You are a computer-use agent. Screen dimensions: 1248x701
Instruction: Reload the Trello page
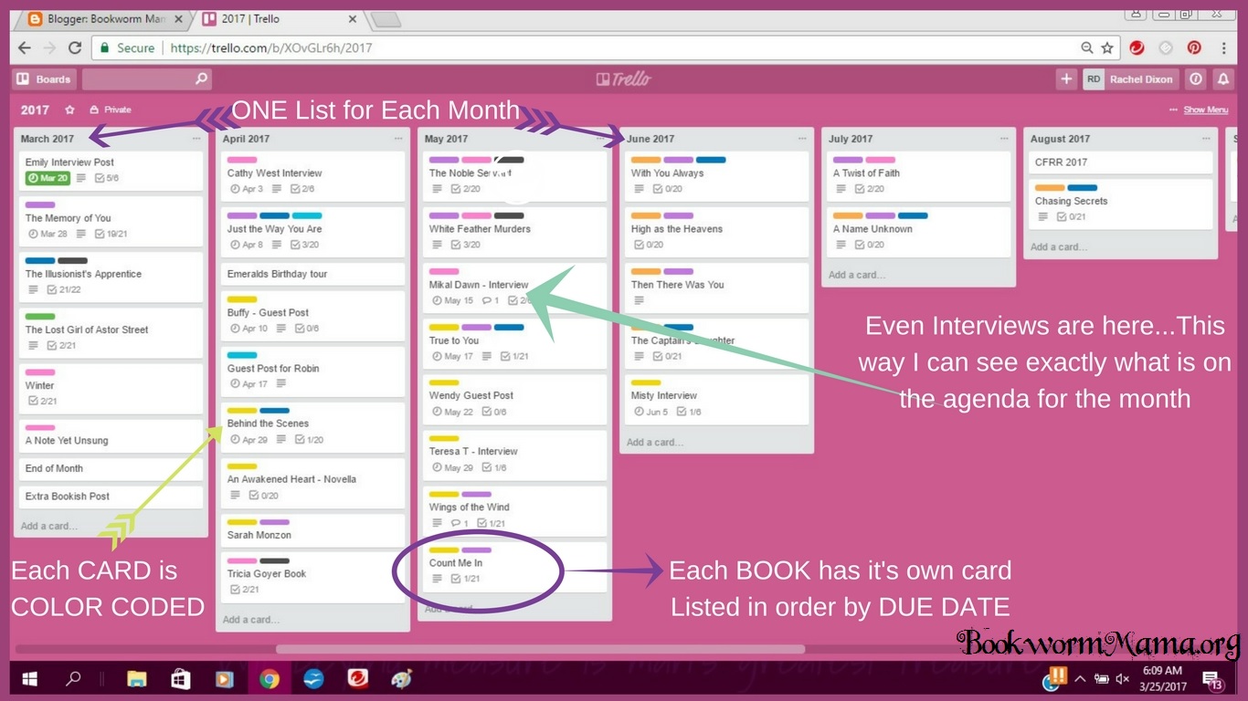[x=75, y=48]
